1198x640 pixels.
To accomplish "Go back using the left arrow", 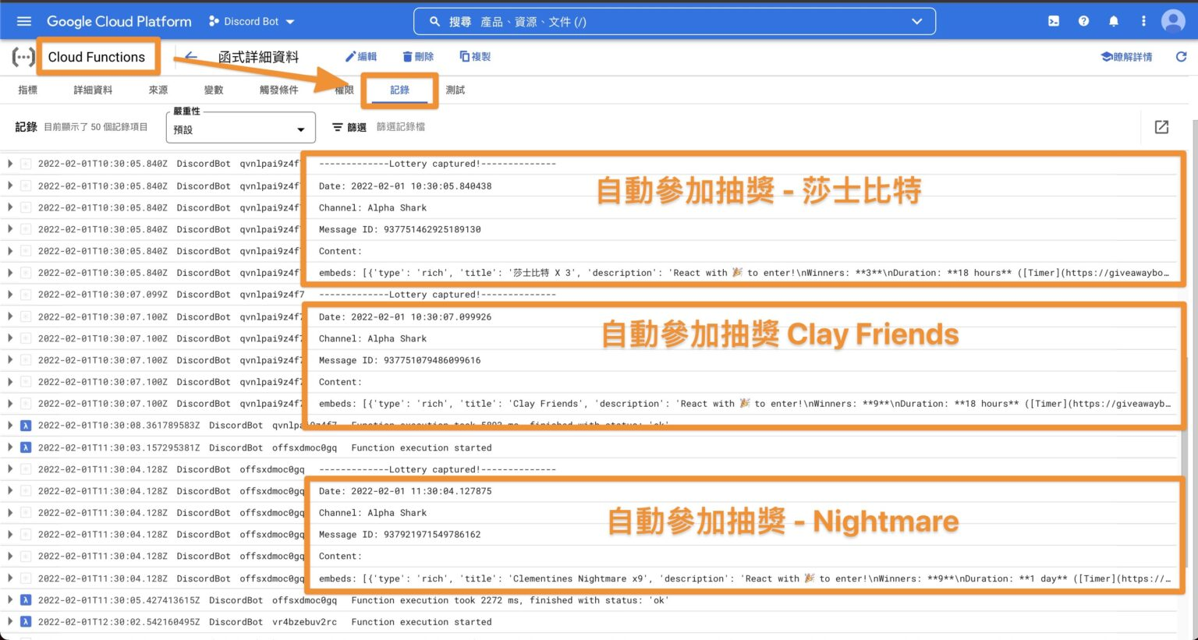I will (x=190, y=57).
